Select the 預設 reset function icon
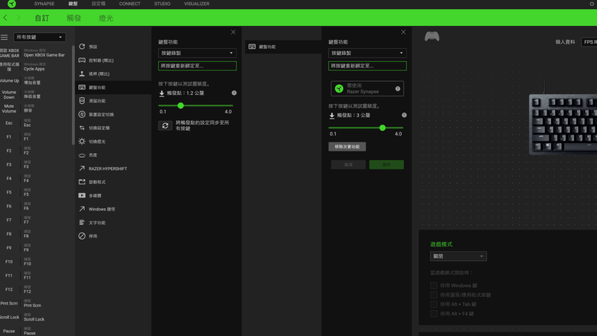This screenshot has width=597, height=336. click(82, 47)
